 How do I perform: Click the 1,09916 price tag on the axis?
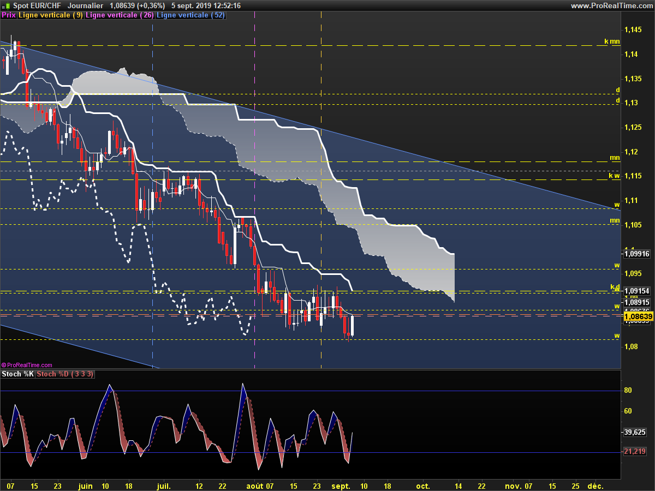636,254
